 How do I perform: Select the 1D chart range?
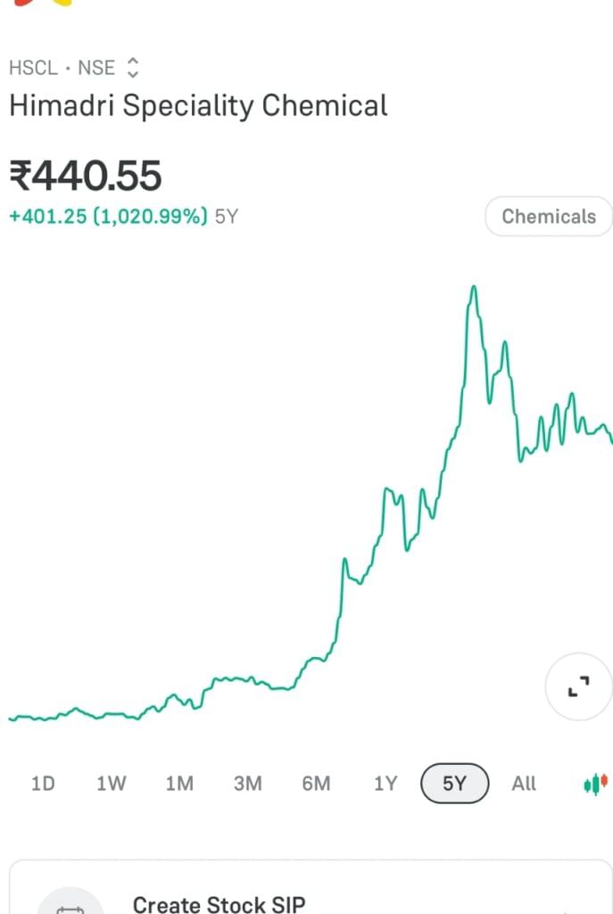point(43,784)
